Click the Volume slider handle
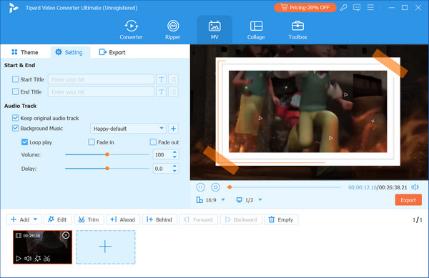Screen dimensions: 429x278 107,154
